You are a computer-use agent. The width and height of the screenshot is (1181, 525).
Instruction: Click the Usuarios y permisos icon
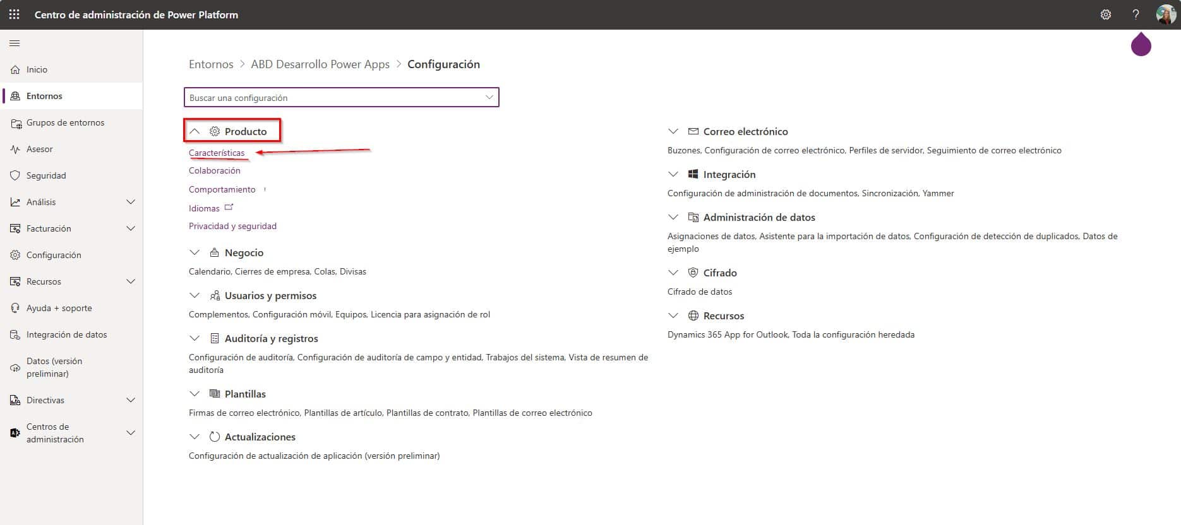pyautogui.click(x=215, y=295)
